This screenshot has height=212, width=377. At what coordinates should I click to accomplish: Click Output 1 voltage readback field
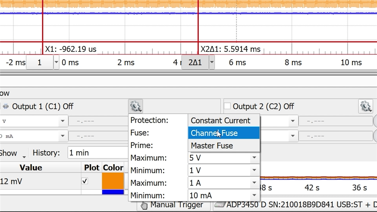click(x=98, y=121)
